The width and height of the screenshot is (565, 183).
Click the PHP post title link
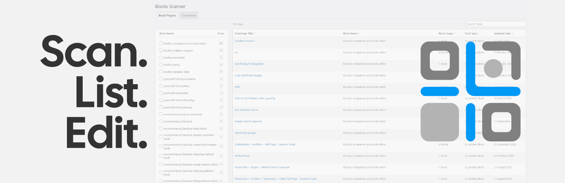237,87
